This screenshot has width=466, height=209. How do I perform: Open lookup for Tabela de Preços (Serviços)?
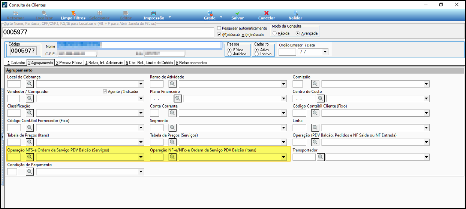pyautogui.click(x=172, y=142)
